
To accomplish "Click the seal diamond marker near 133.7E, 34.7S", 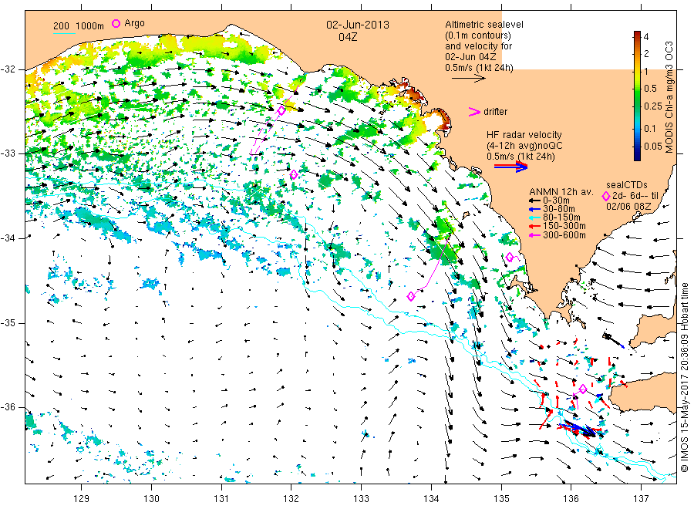I will [411, 296].
